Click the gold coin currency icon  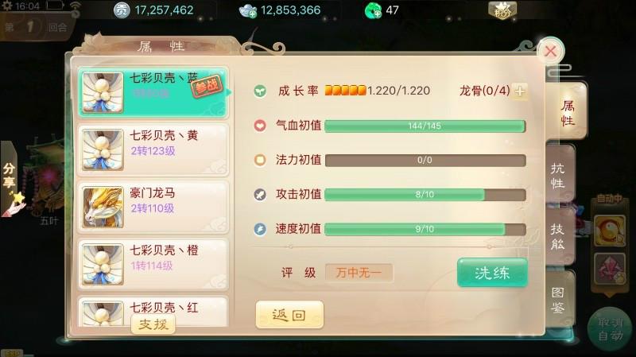[x=122, y=10]
